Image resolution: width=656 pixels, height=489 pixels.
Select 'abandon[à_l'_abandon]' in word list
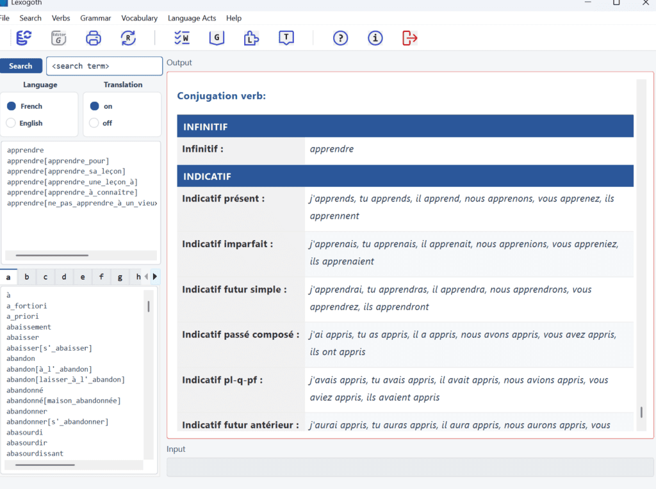[49, 369]
